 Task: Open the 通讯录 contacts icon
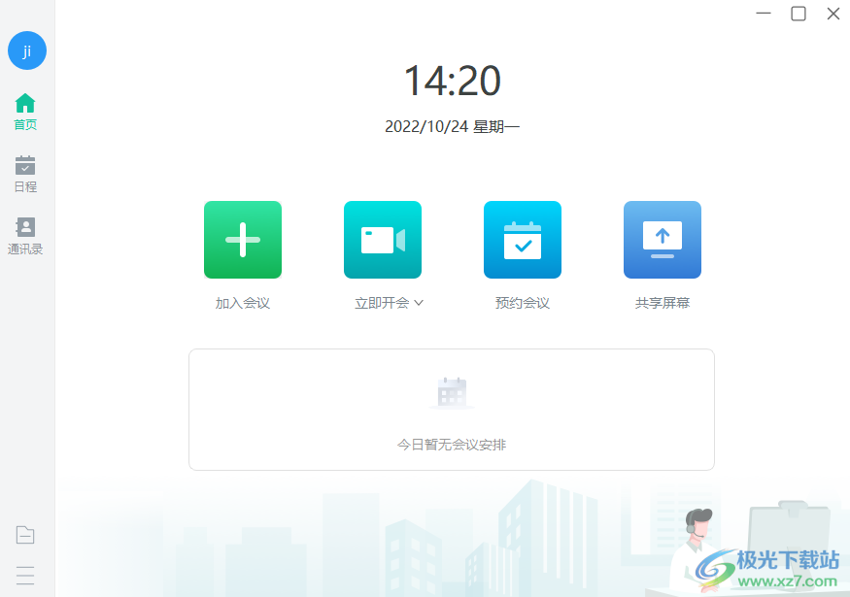coord(25,226)
